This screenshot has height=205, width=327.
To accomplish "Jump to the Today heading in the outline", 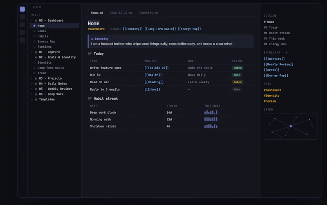I will coord(271,27).
